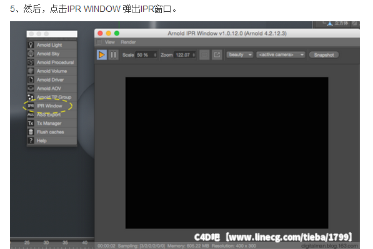
Task: Adjust the Scale 50 % stepper arrows
Action: [x=155, y=55]
